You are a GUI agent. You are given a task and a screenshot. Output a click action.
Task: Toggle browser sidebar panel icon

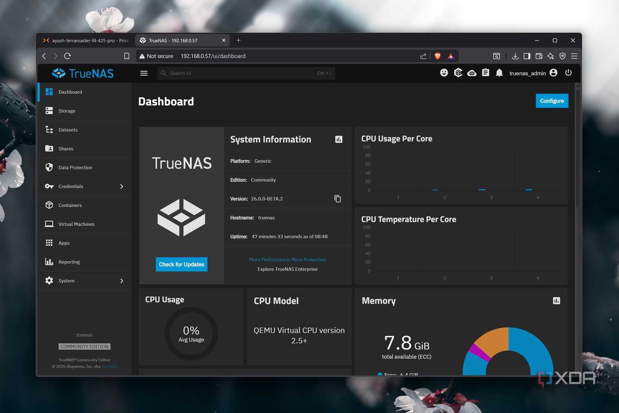click(x=527, y=56)
